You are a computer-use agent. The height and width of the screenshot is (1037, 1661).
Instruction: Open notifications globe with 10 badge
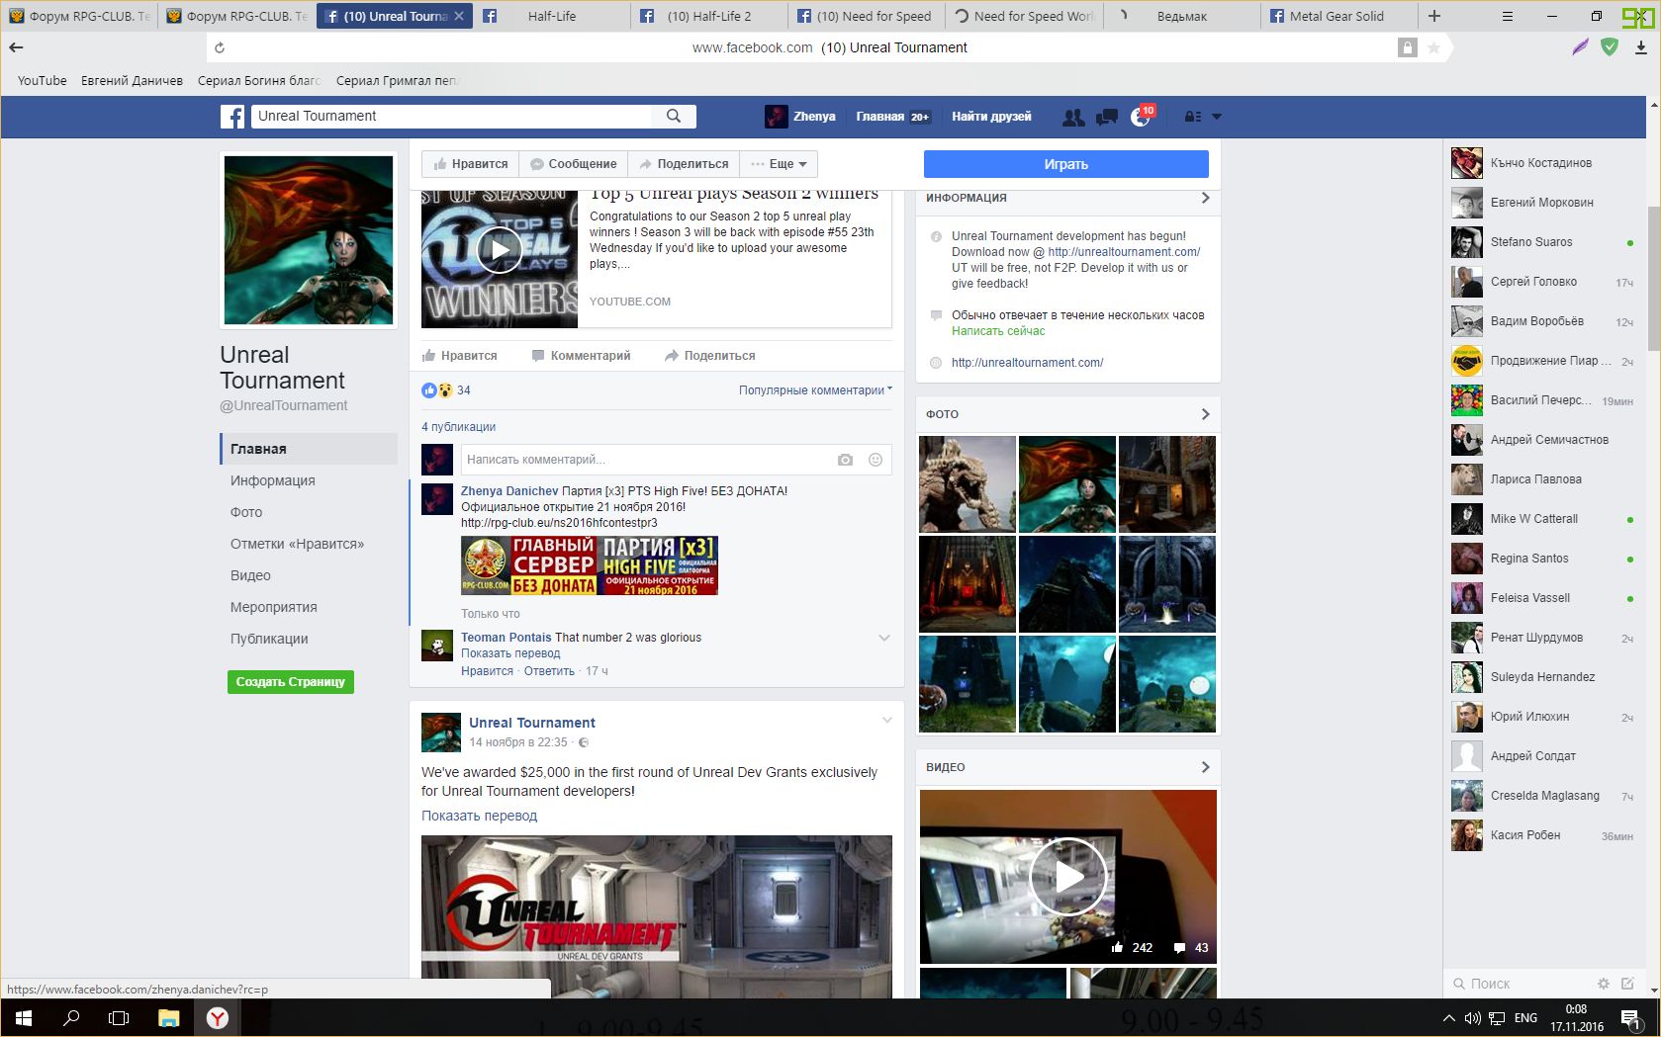click(1141, 117)
